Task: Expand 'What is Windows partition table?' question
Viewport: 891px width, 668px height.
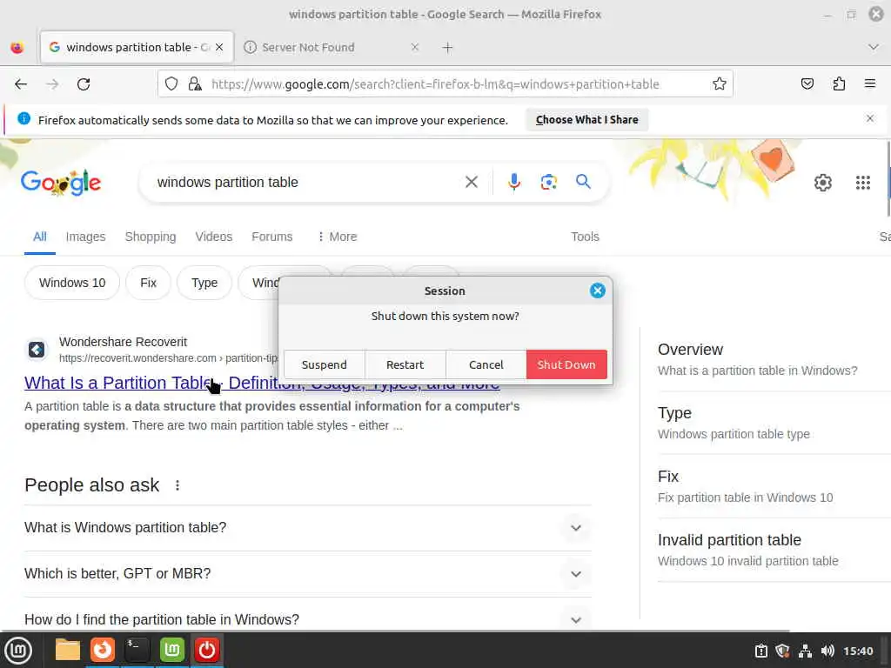Action: (x=307, y=528)
